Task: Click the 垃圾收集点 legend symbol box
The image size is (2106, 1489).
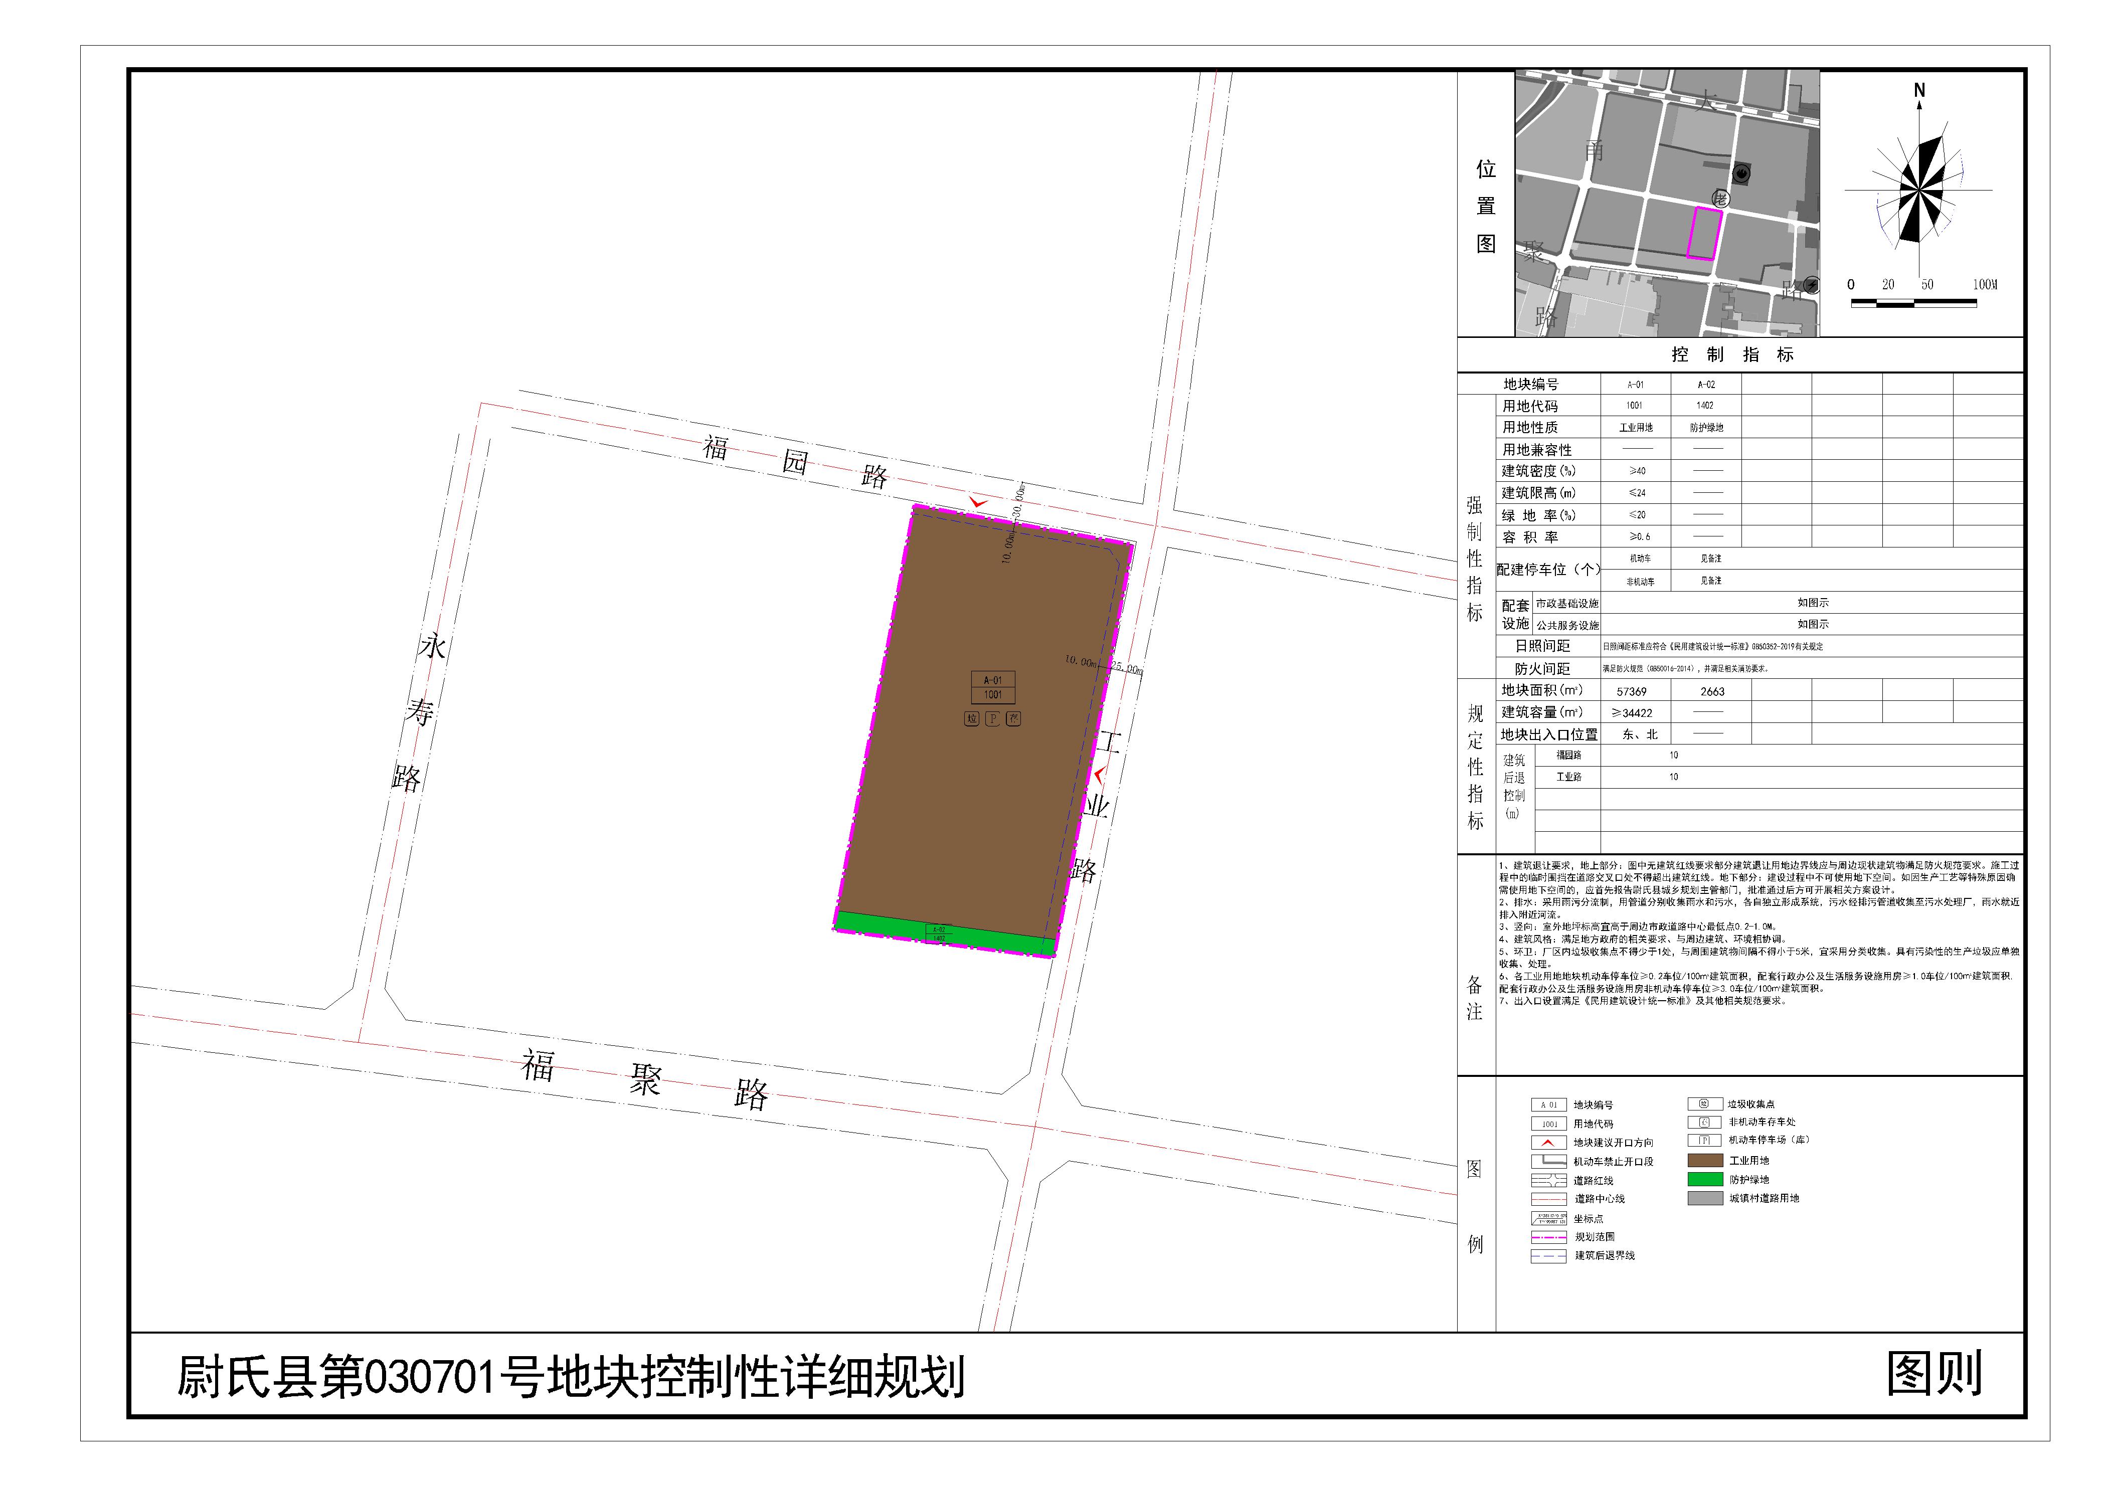Action: point(1704,1104)
